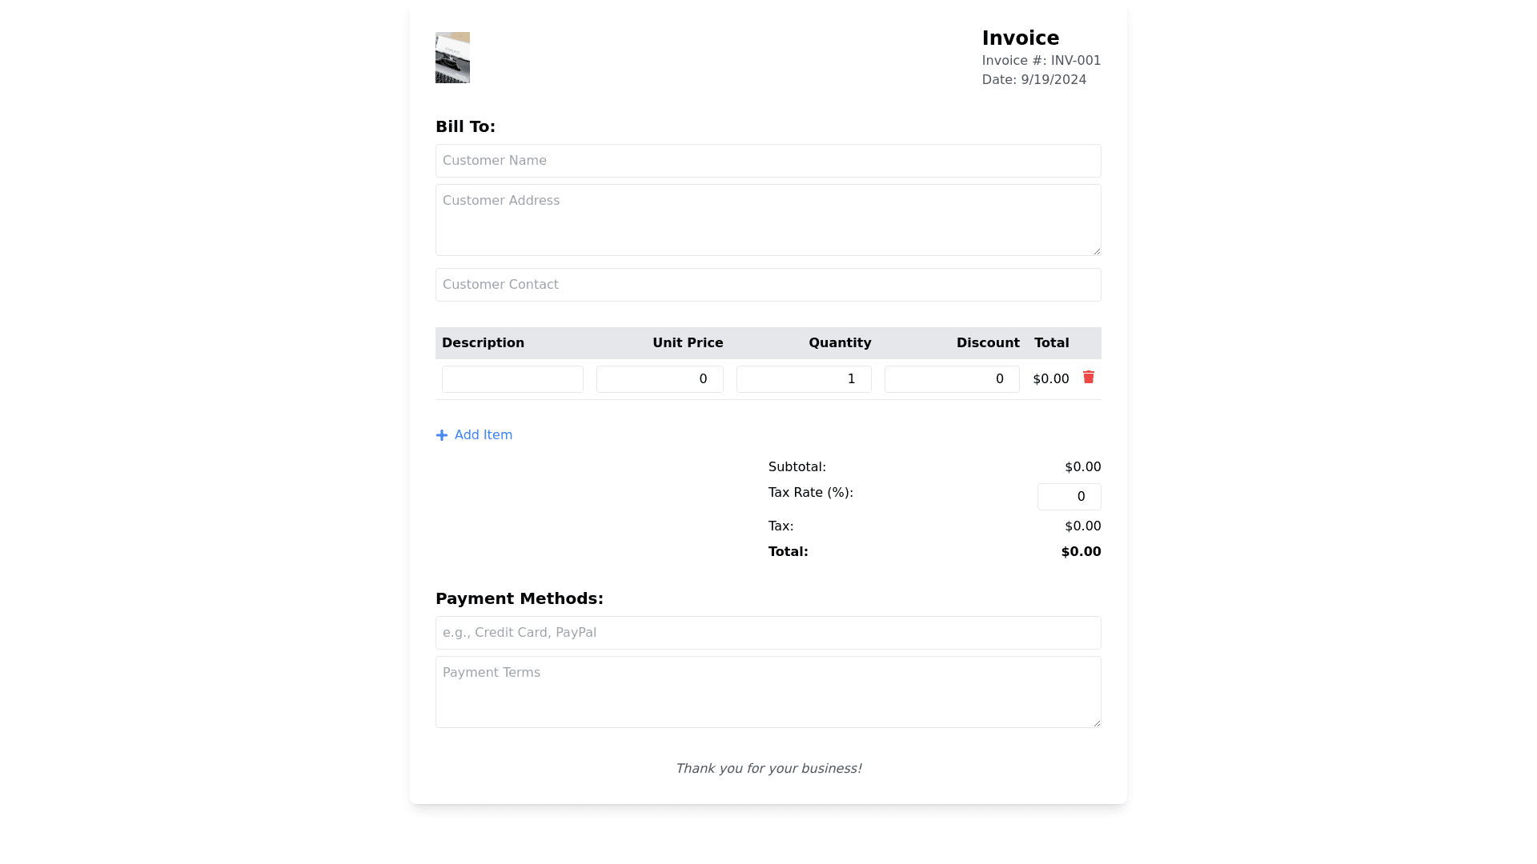Viewport: 1537px width, 864px height.
Task: Click the line item Discount input
Action: [x=952, y=379]
